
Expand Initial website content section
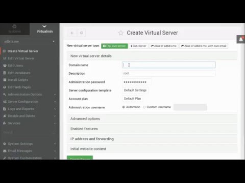152,149
